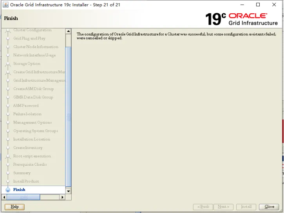Select the Cluster Configuration step
The width and height of the screenshot is (284, 213).
(x=33, y=30)
